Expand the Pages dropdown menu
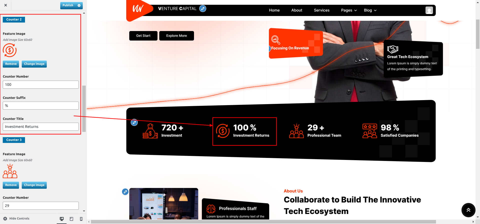The width and height of the screenshot is (480, 224). click(x=349, y=10)
